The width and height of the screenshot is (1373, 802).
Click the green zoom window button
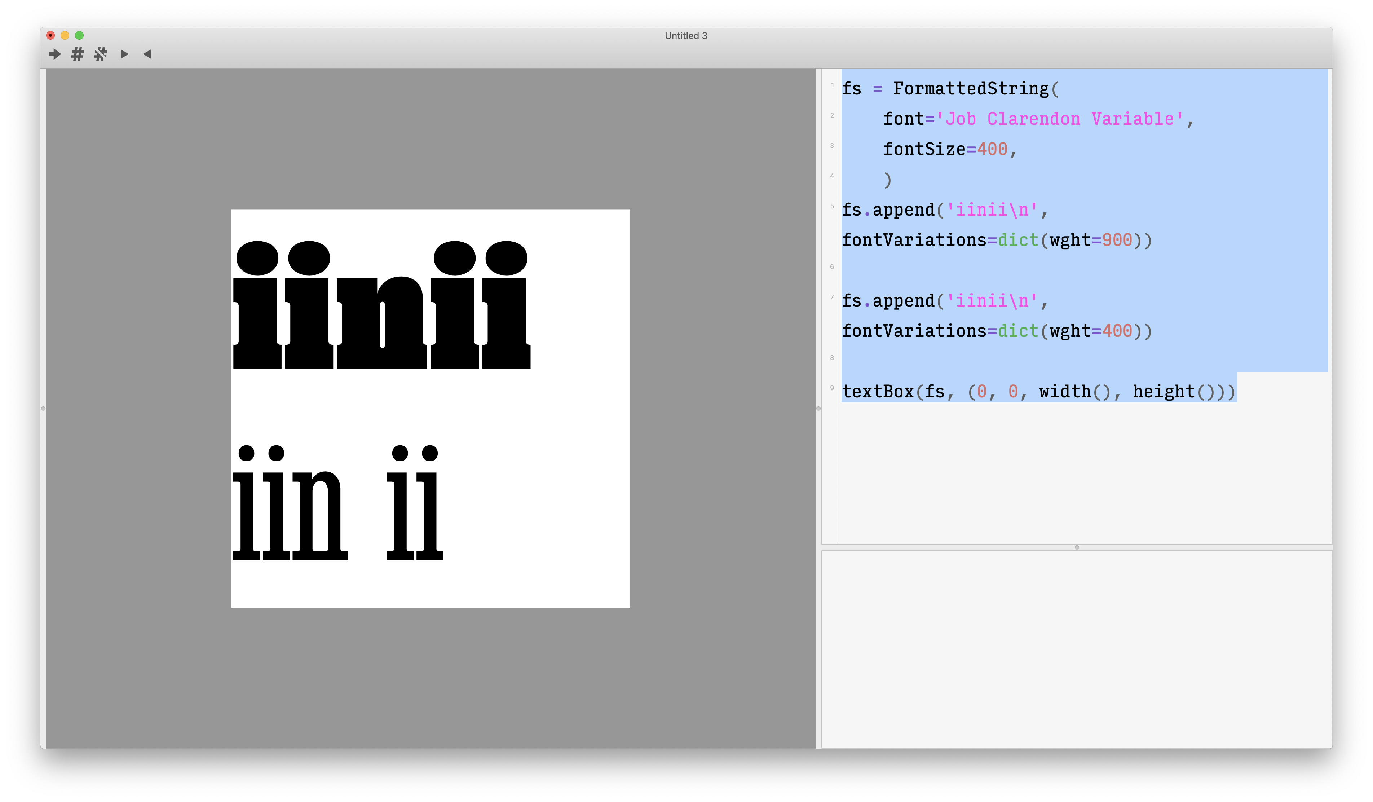tap(79, 35)
